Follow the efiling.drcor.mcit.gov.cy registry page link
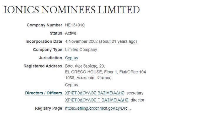The image size is (200, 117). coord(98,108)
